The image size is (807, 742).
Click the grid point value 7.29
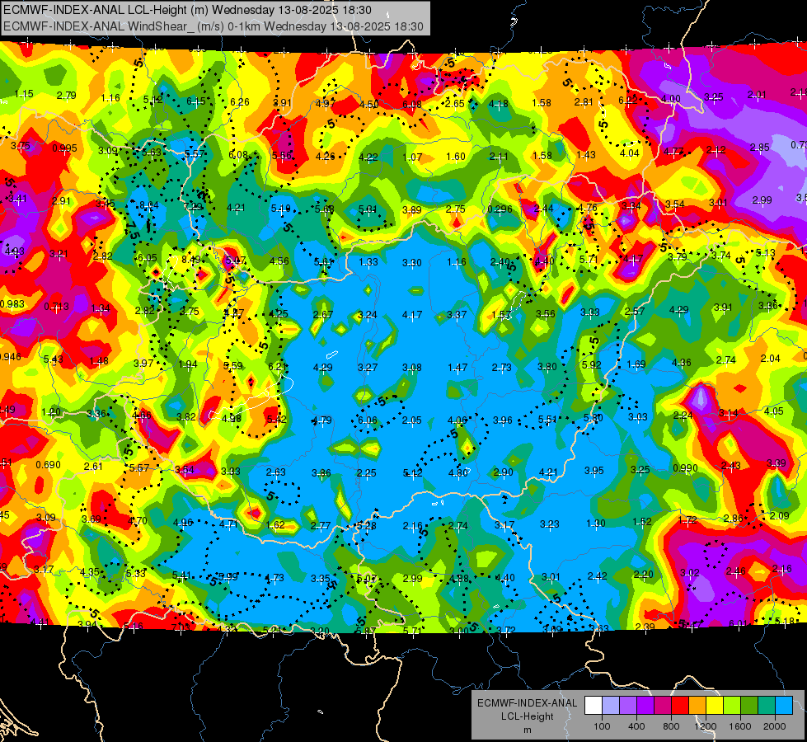(x=193, y=207)
